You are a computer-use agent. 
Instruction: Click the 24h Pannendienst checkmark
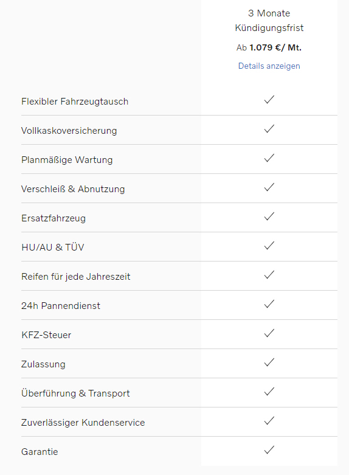269,304
